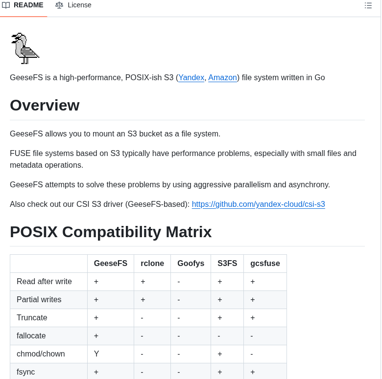Open the table of contents outline icon
382x379 pixels.
click(x=368, y=5)
